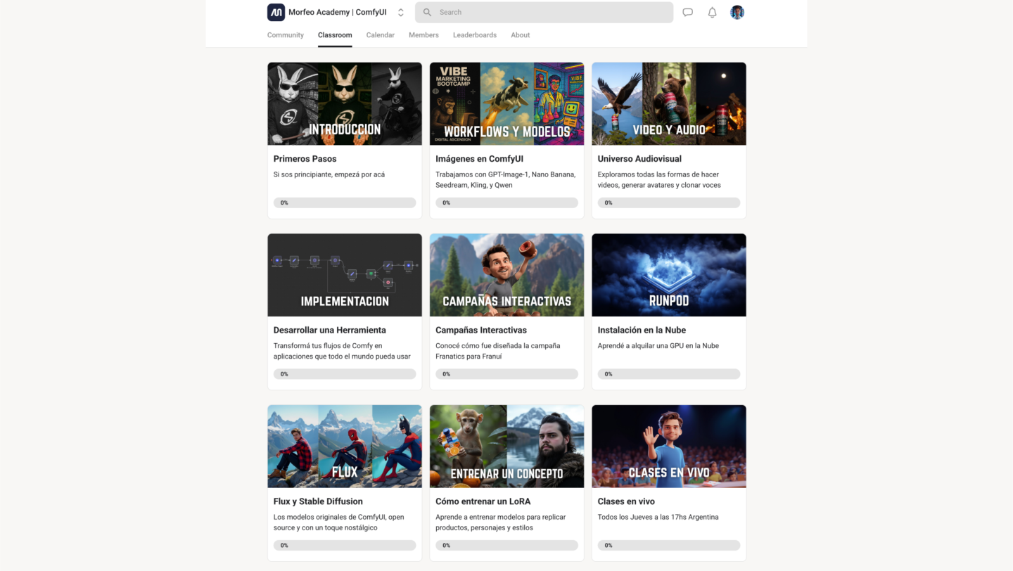Image resolution: width=1013 pixels, height=571 pixels.
Task: Open the chat messages icon
Action: (x=688, y=12)
